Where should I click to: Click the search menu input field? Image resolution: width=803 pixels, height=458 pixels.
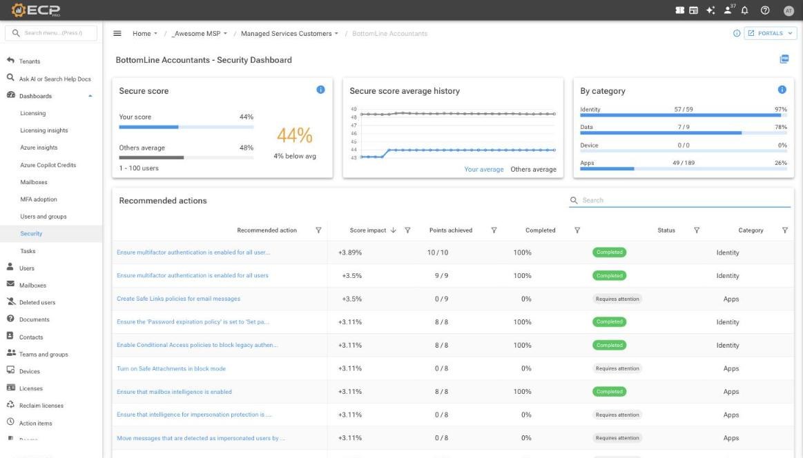click(50, 32)
